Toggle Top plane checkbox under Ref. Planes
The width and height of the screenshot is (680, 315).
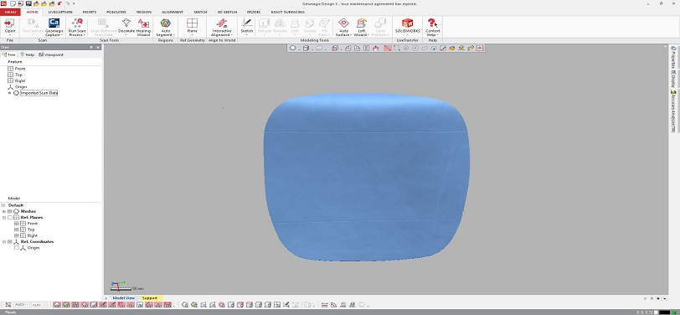click(x=17, y=230)
